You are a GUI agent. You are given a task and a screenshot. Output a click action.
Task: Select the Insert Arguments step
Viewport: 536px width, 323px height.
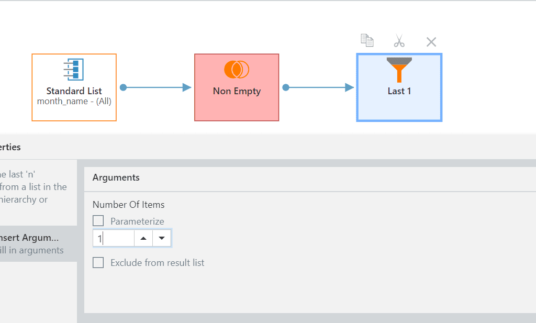point(31,243)
